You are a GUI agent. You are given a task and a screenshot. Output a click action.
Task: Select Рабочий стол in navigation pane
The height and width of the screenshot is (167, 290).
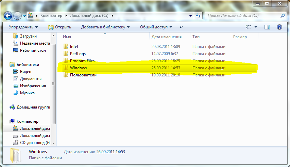[33, 50]
